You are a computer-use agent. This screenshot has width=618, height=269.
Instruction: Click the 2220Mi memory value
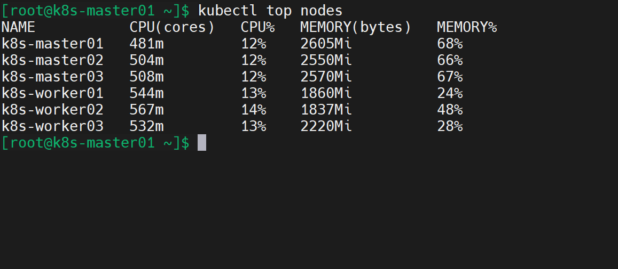pos(326,126)
